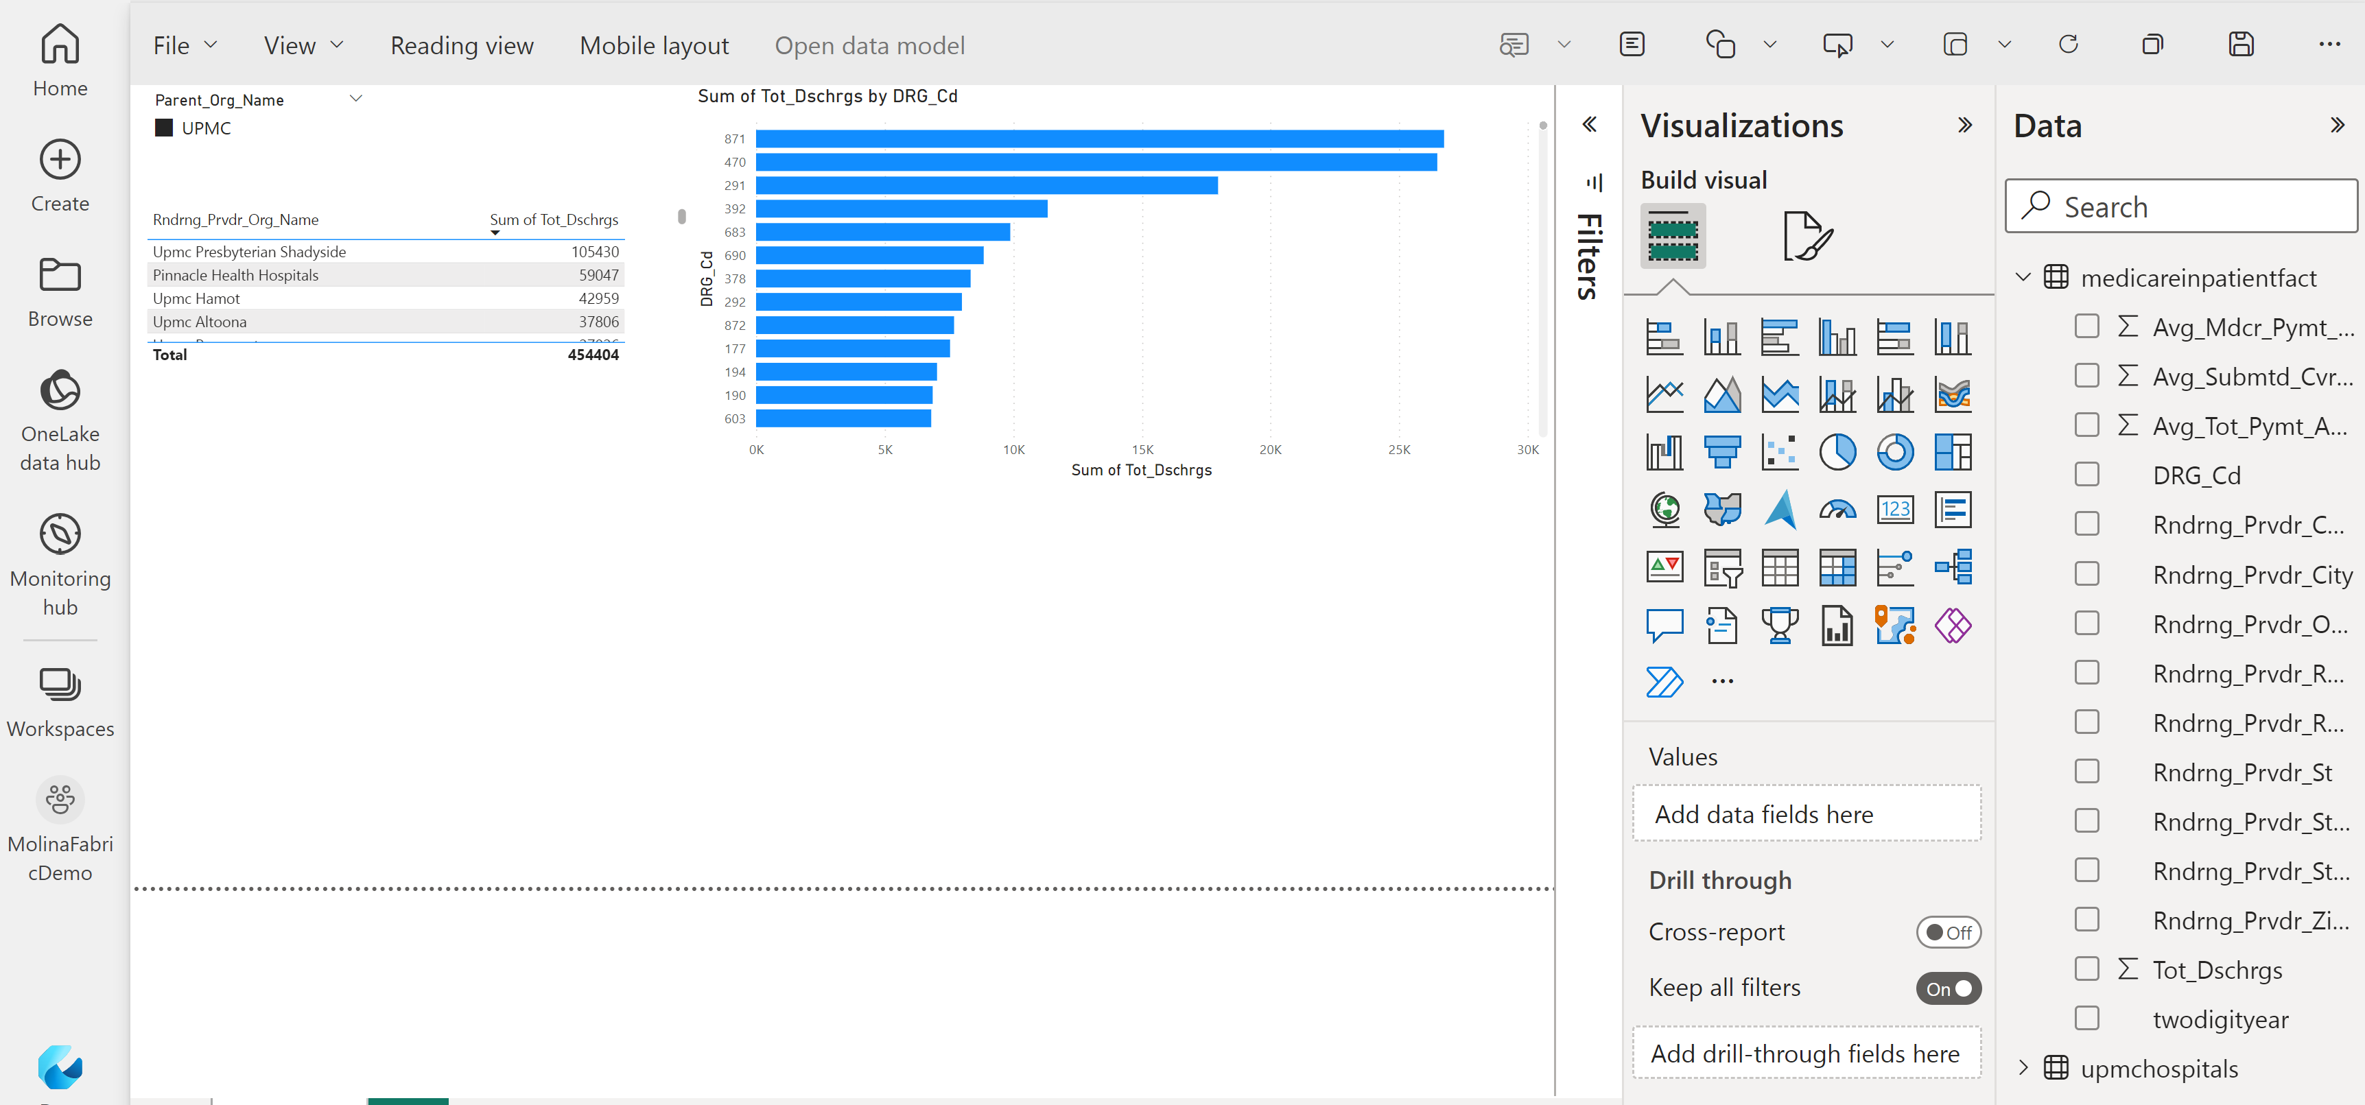Viewport: 2365px width, 1105px height.
Task: Select the matrix visualization icon
Action: coord(1837,568)
